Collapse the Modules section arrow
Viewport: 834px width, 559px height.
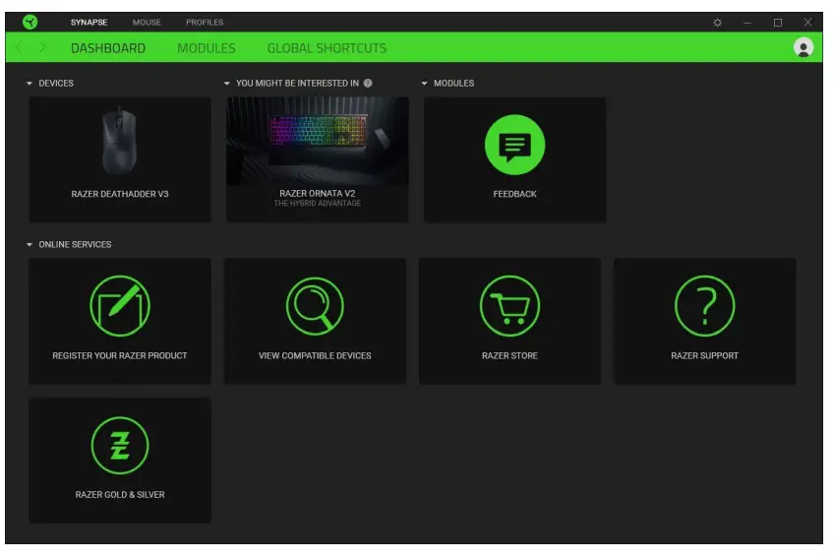pyautogui.click(x=425, y=84)
